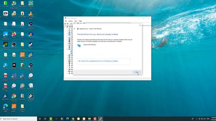The width and height of the screenshot is (216, 121).
Task: Expand the Bluetooth category in device tree
Action: tap(67, 33)
